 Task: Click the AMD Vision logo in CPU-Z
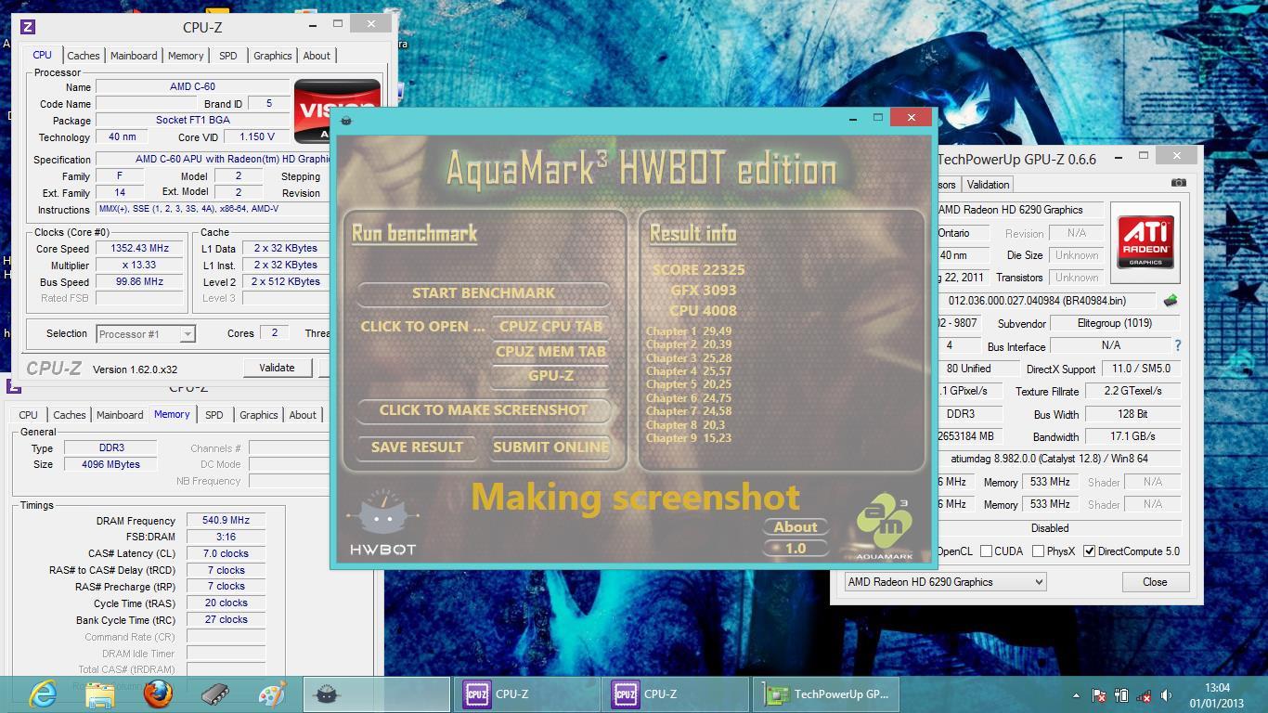coord(337,110)
